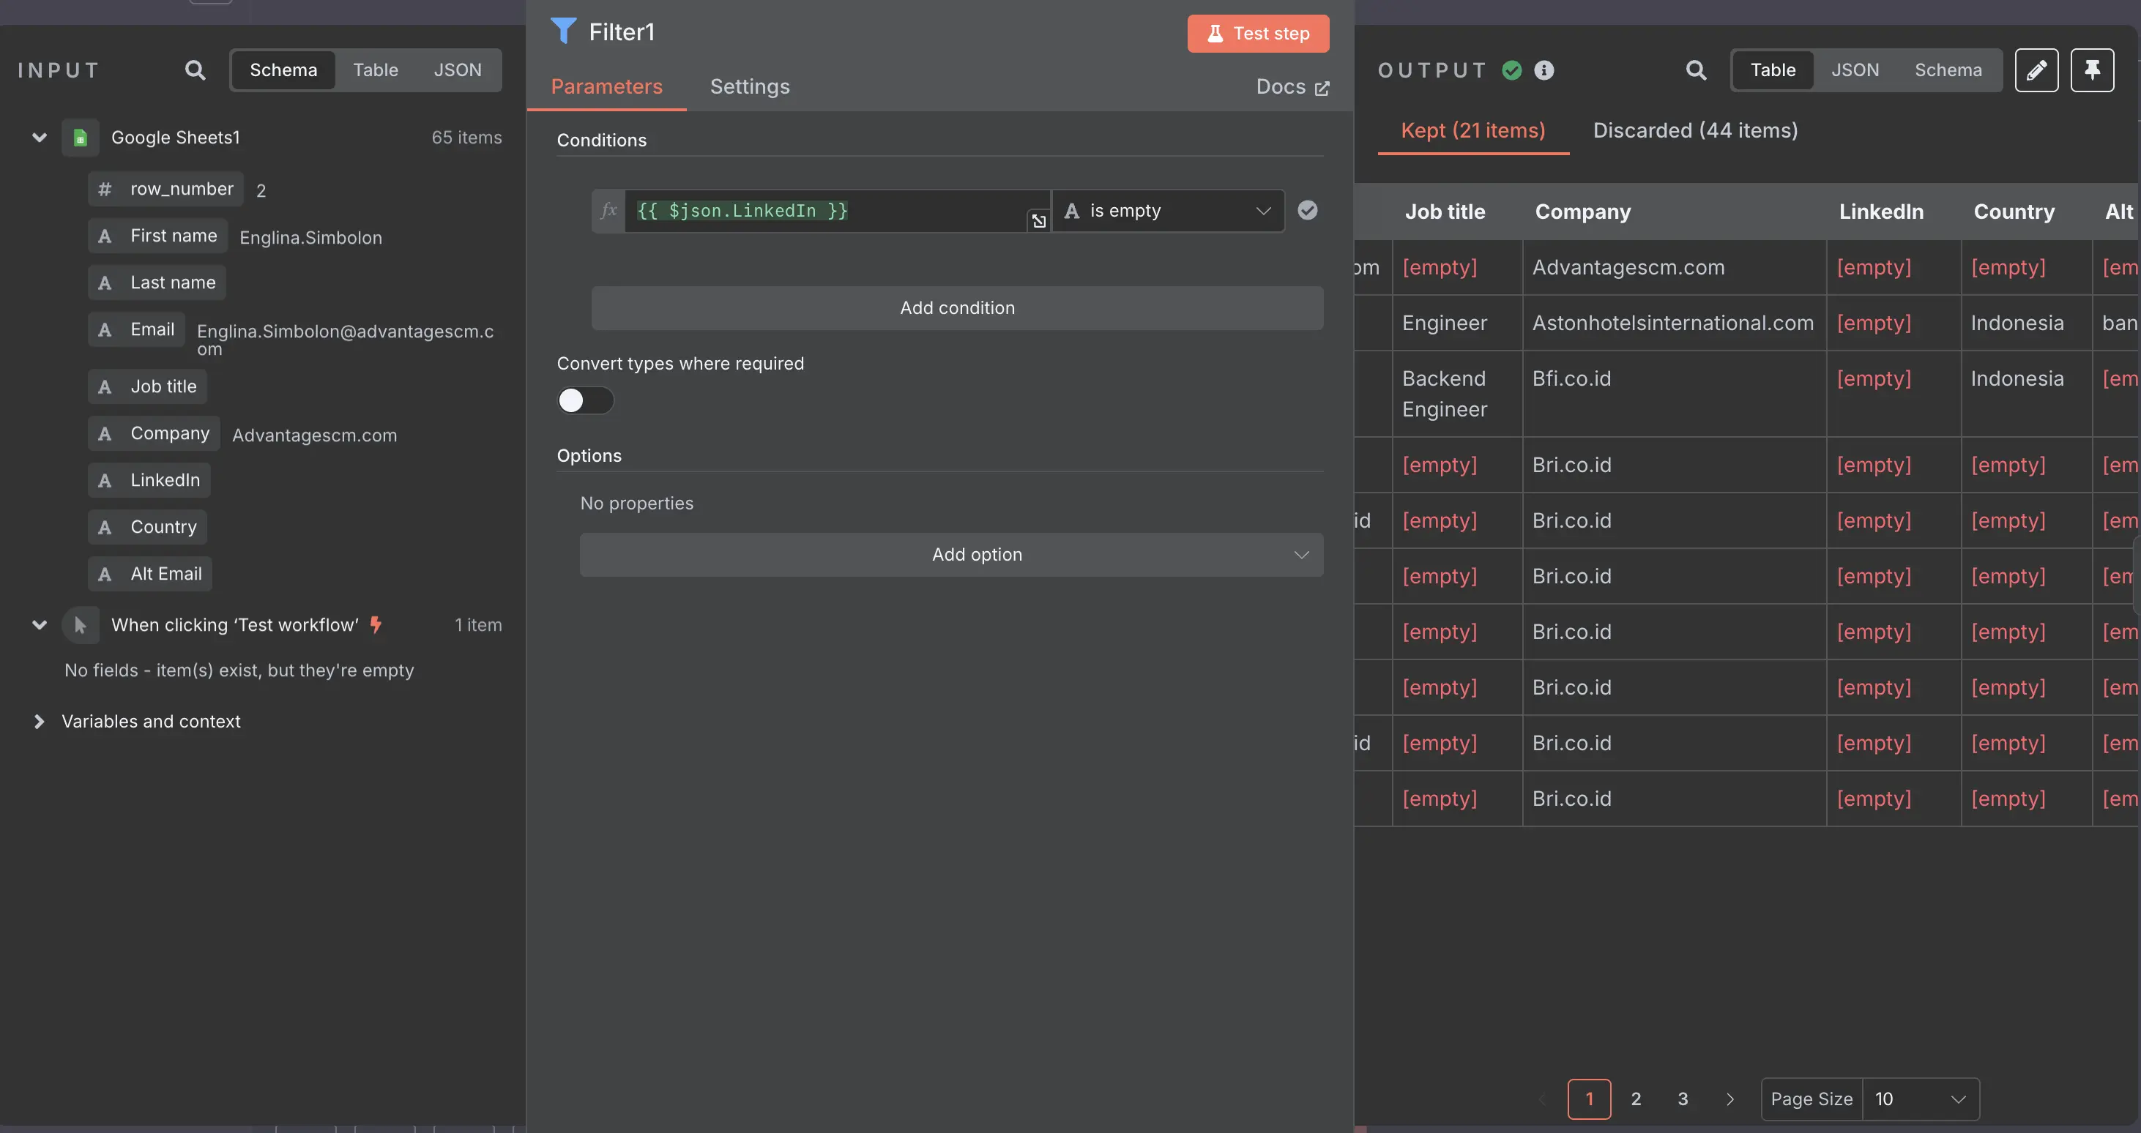Click the Filter1 funnel icon

[564, 31]
